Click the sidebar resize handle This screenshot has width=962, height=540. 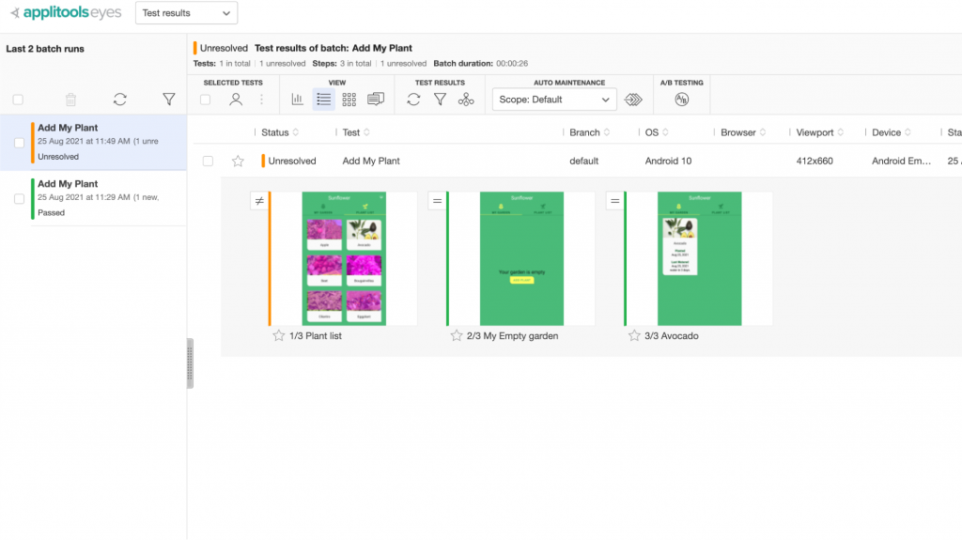click(x=190, y=363)
